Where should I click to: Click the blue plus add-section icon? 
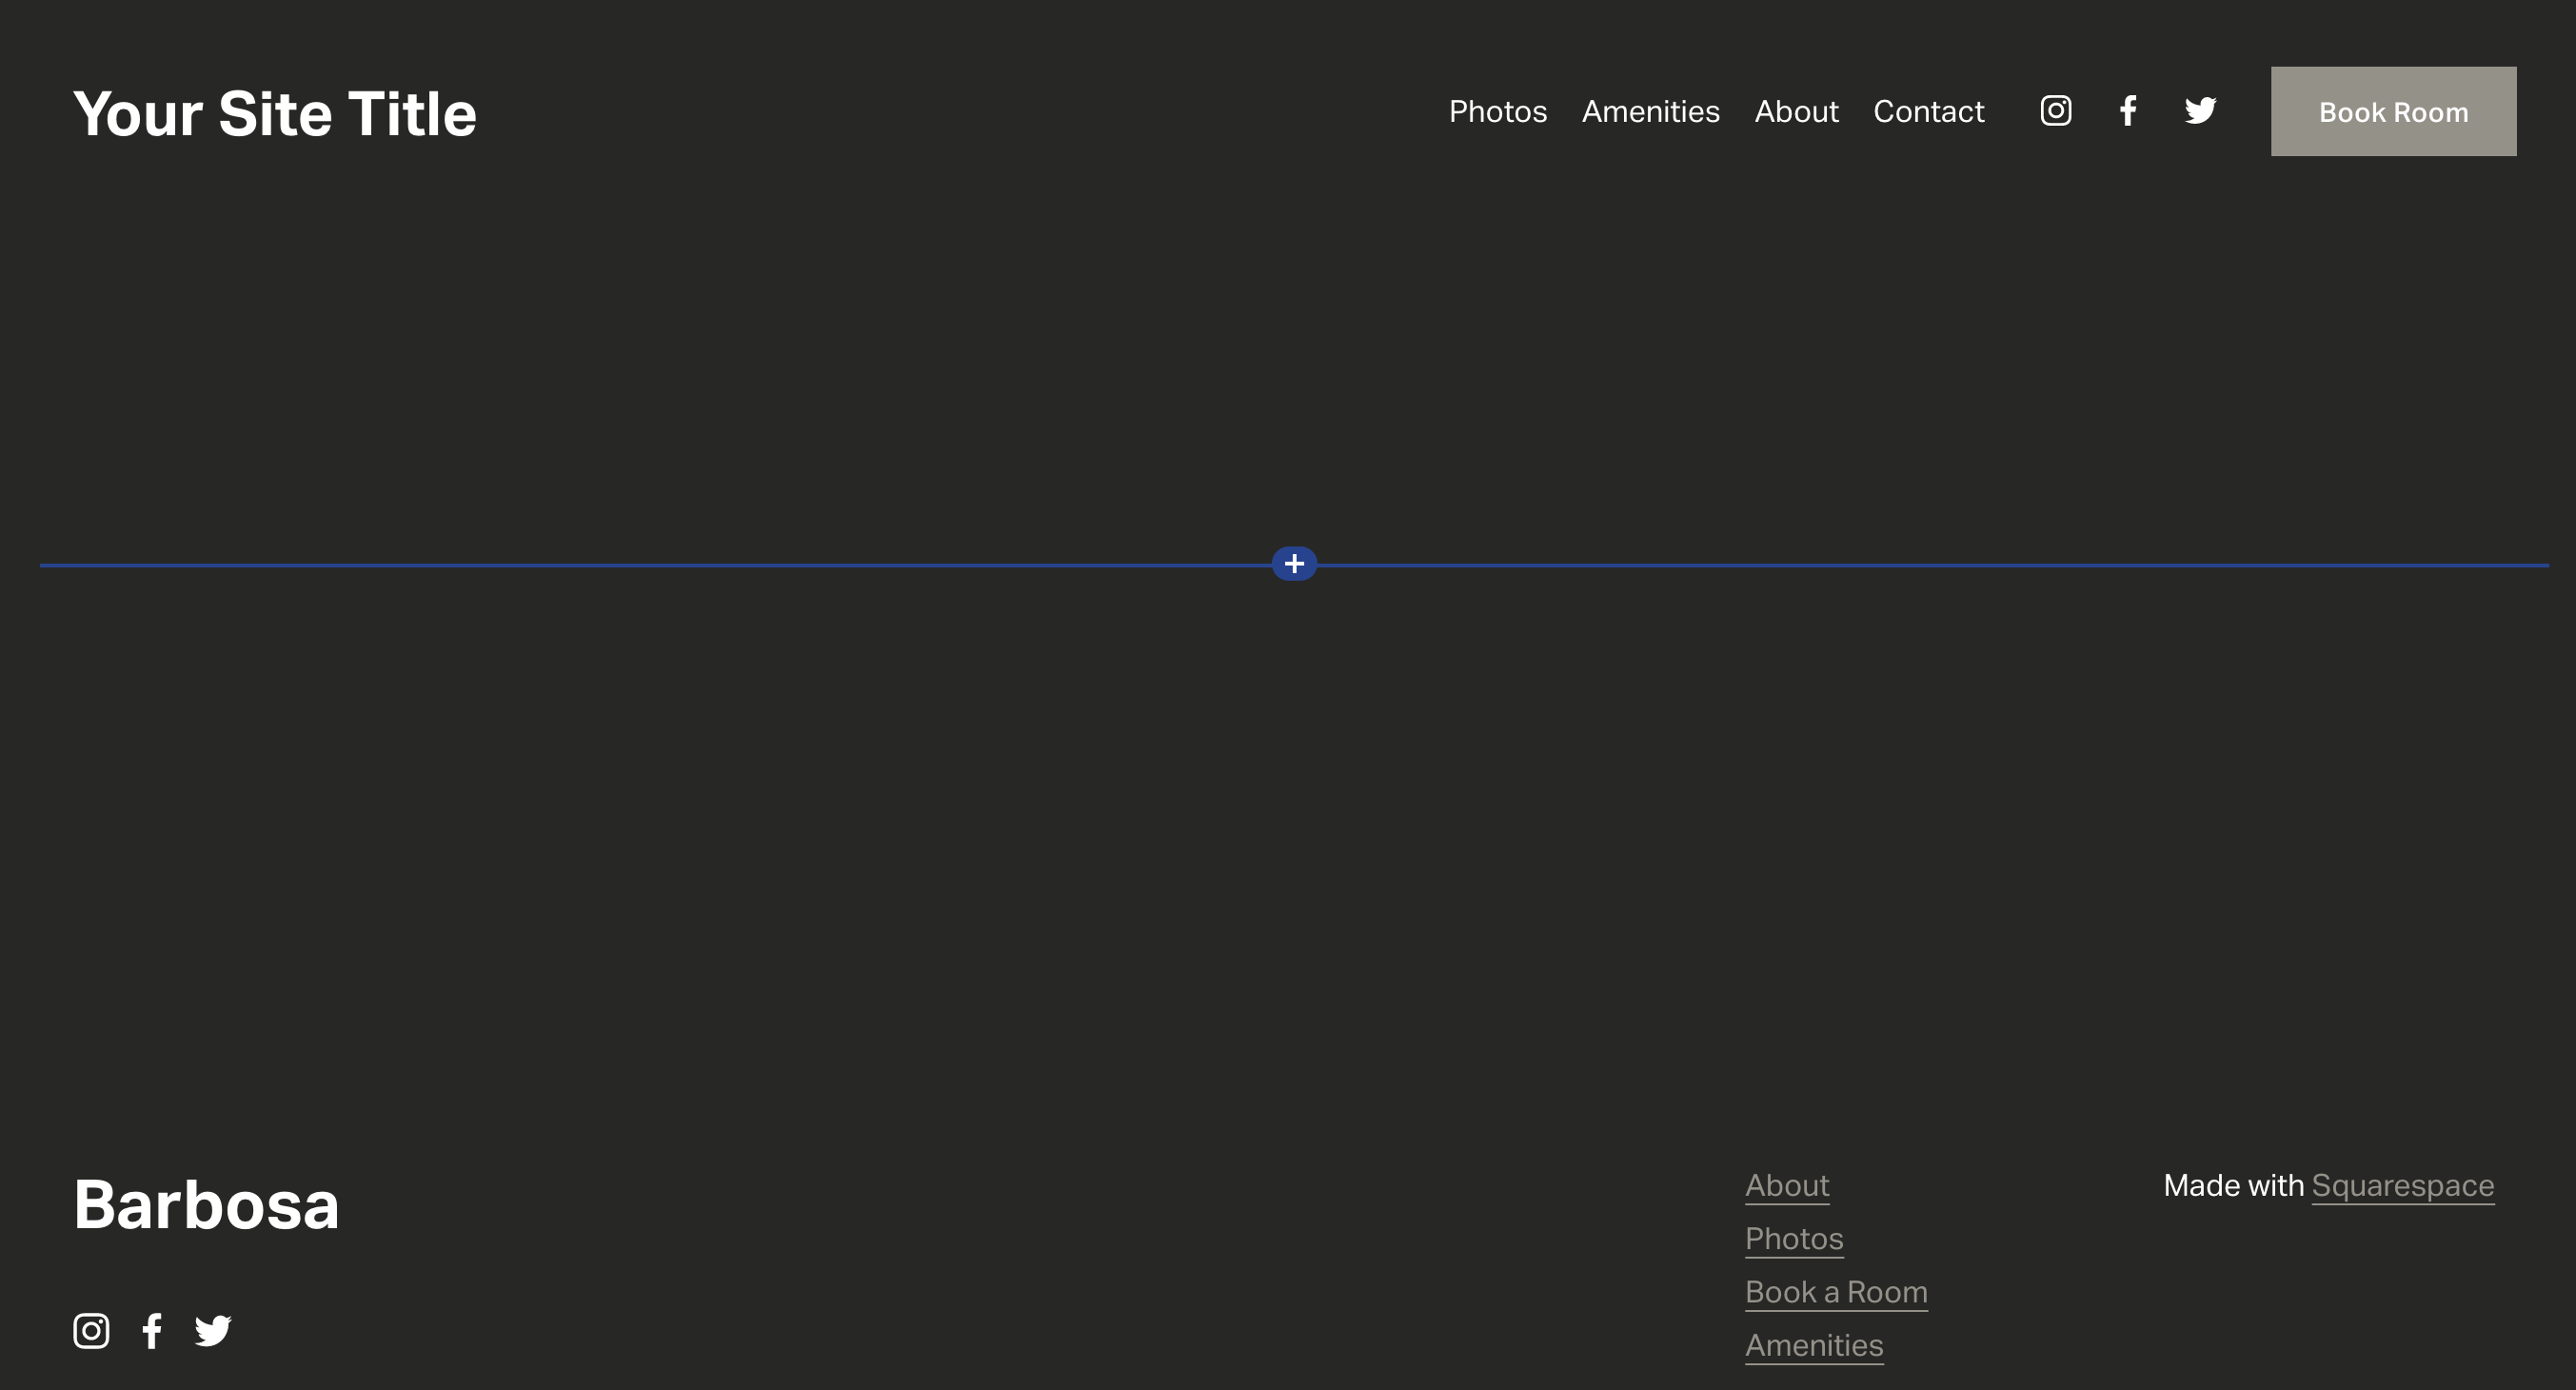1294,564
